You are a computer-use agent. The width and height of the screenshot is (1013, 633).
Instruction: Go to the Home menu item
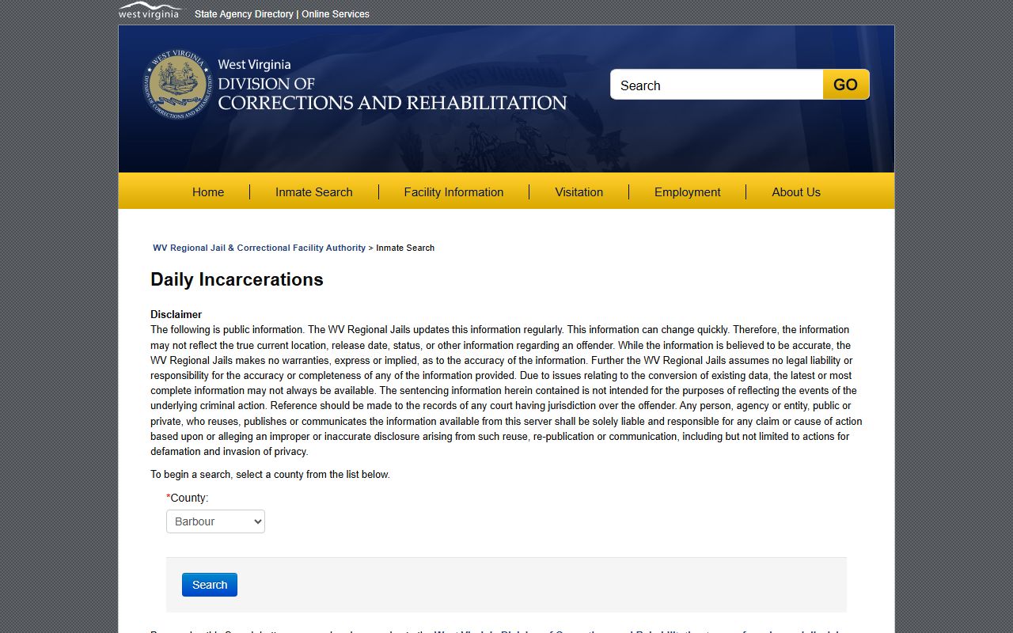pos(208,192)
